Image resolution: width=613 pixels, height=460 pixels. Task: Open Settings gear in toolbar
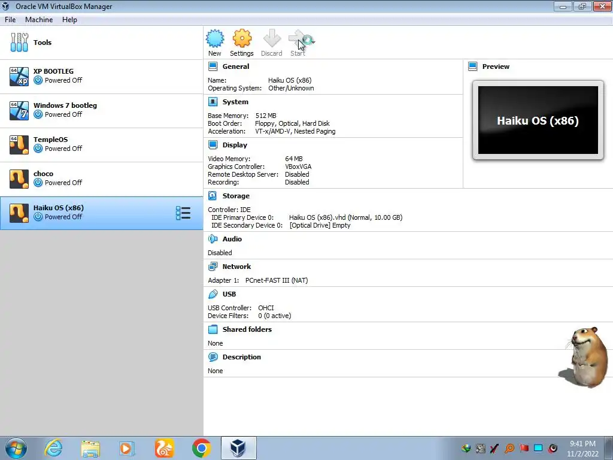[242, 38]
